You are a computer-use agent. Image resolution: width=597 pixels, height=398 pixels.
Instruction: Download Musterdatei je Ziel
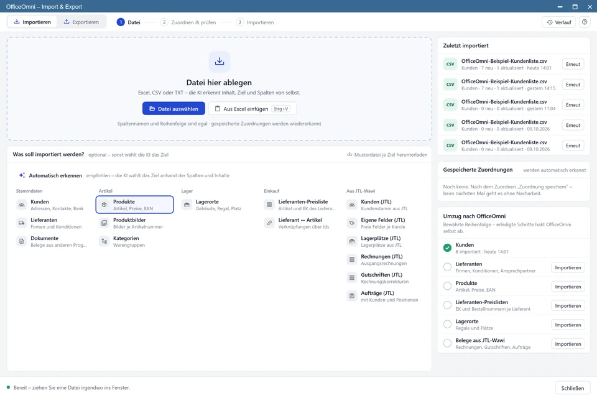coord(387,155)
